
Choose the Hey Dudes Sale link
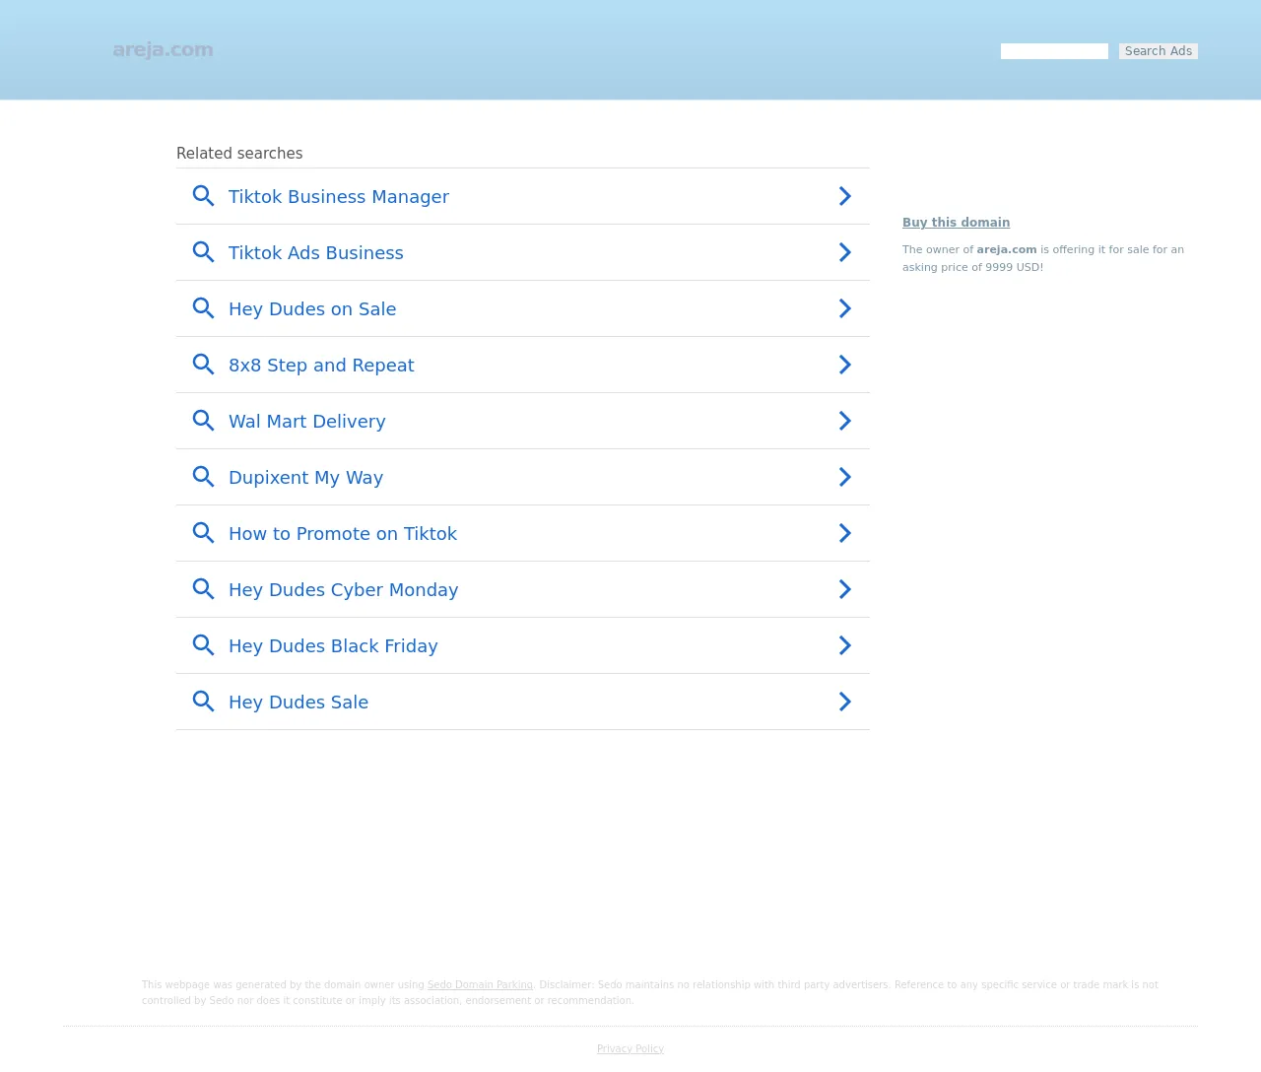pyautogui.click(x=299, y=703)
